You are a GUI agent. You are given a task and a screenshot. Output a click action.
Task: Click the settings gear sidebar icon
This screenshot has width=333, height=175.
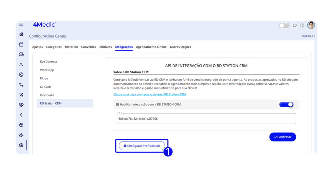(21, 145)
